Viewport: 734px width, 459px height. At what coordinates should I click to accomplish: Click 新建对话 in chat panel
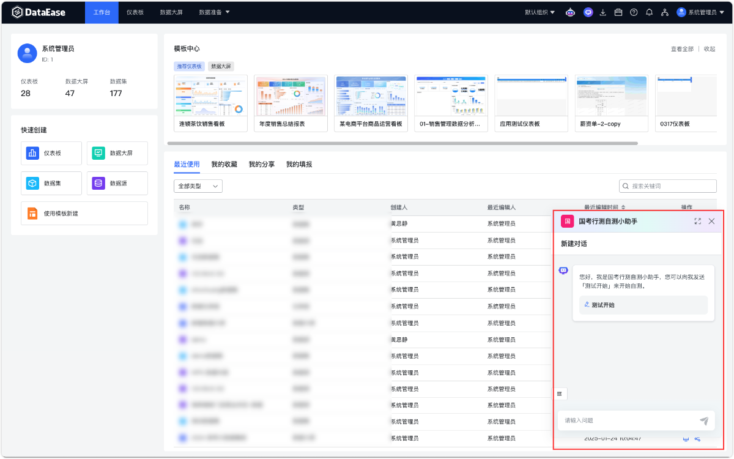[x=574, y=244]
